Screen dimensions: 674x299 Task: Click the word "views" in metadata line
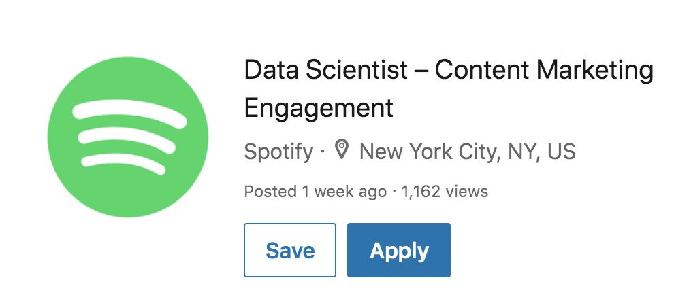[467, 192]
